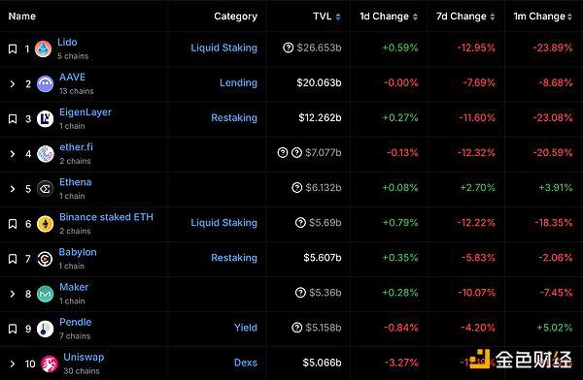The width and height of the screenshot is (583, 380).
Task: Bookmark the EigenLayer row
Action: coord(13,119)
